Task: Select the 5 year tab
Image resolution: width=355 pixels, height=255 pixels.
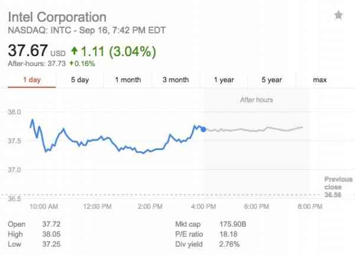Action: point(272,80)
